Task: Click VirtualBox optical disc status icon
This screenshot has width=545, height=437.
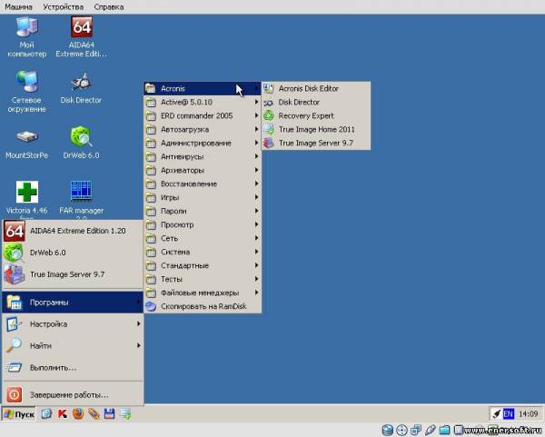Action: pos(401,430)
